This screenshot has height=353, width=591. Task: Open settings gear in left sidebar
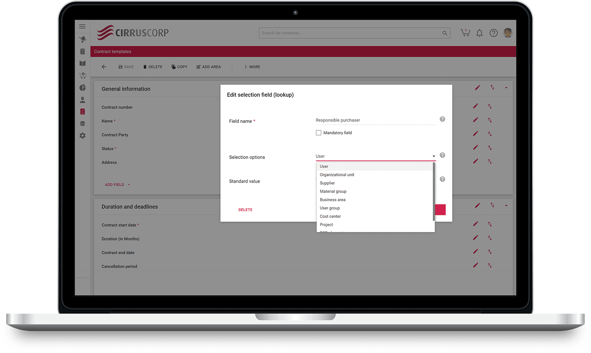tap(82, 136)
